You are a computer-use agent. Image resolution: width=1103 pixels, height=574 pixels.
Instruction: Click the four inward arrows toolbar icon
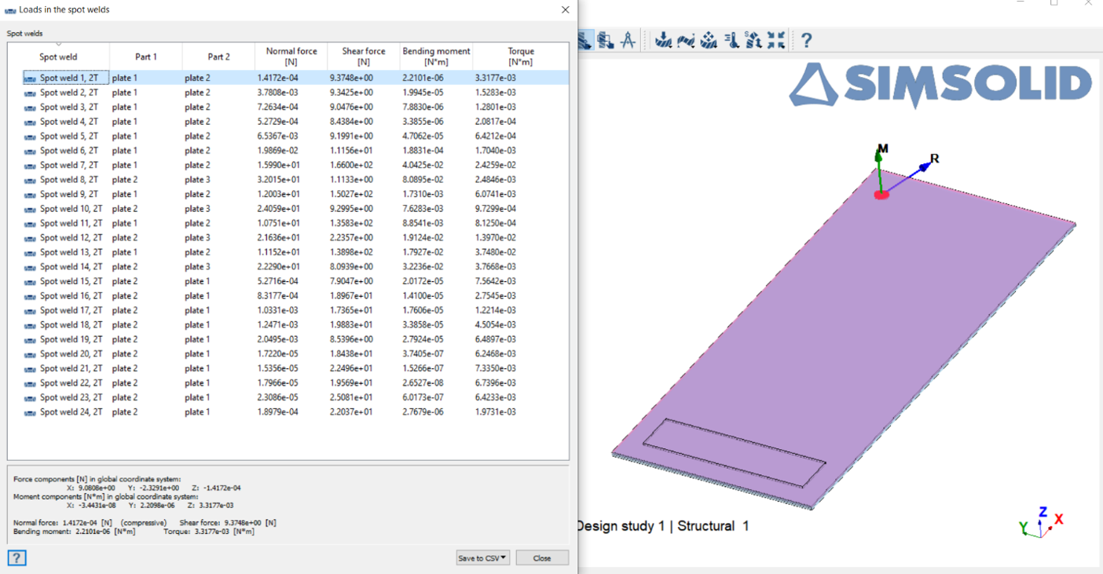776,40
